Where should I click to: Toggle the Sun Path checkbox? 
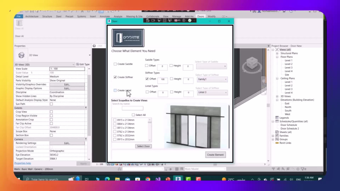(51, 104)
